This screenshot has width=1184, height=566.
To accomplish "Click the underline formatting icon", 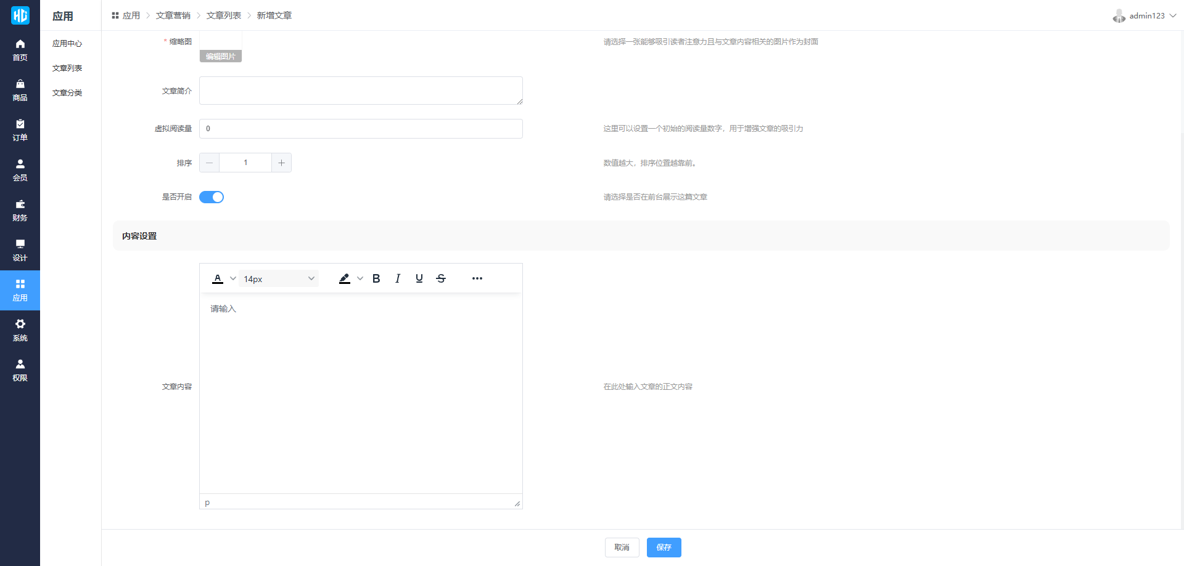I will point(419,278).
